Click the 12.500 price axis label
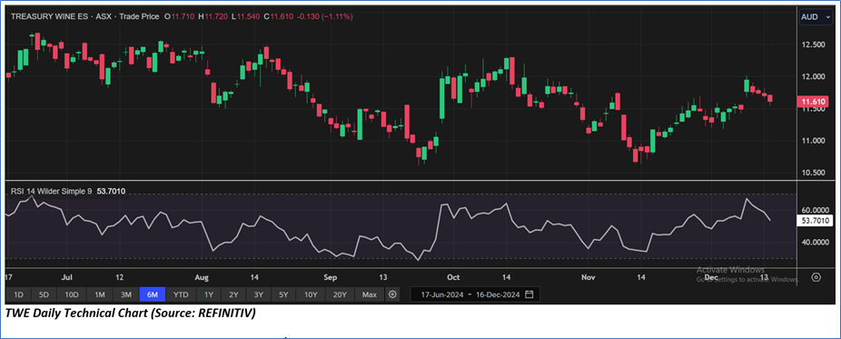841x339 pixels. (x=813, y=45)
